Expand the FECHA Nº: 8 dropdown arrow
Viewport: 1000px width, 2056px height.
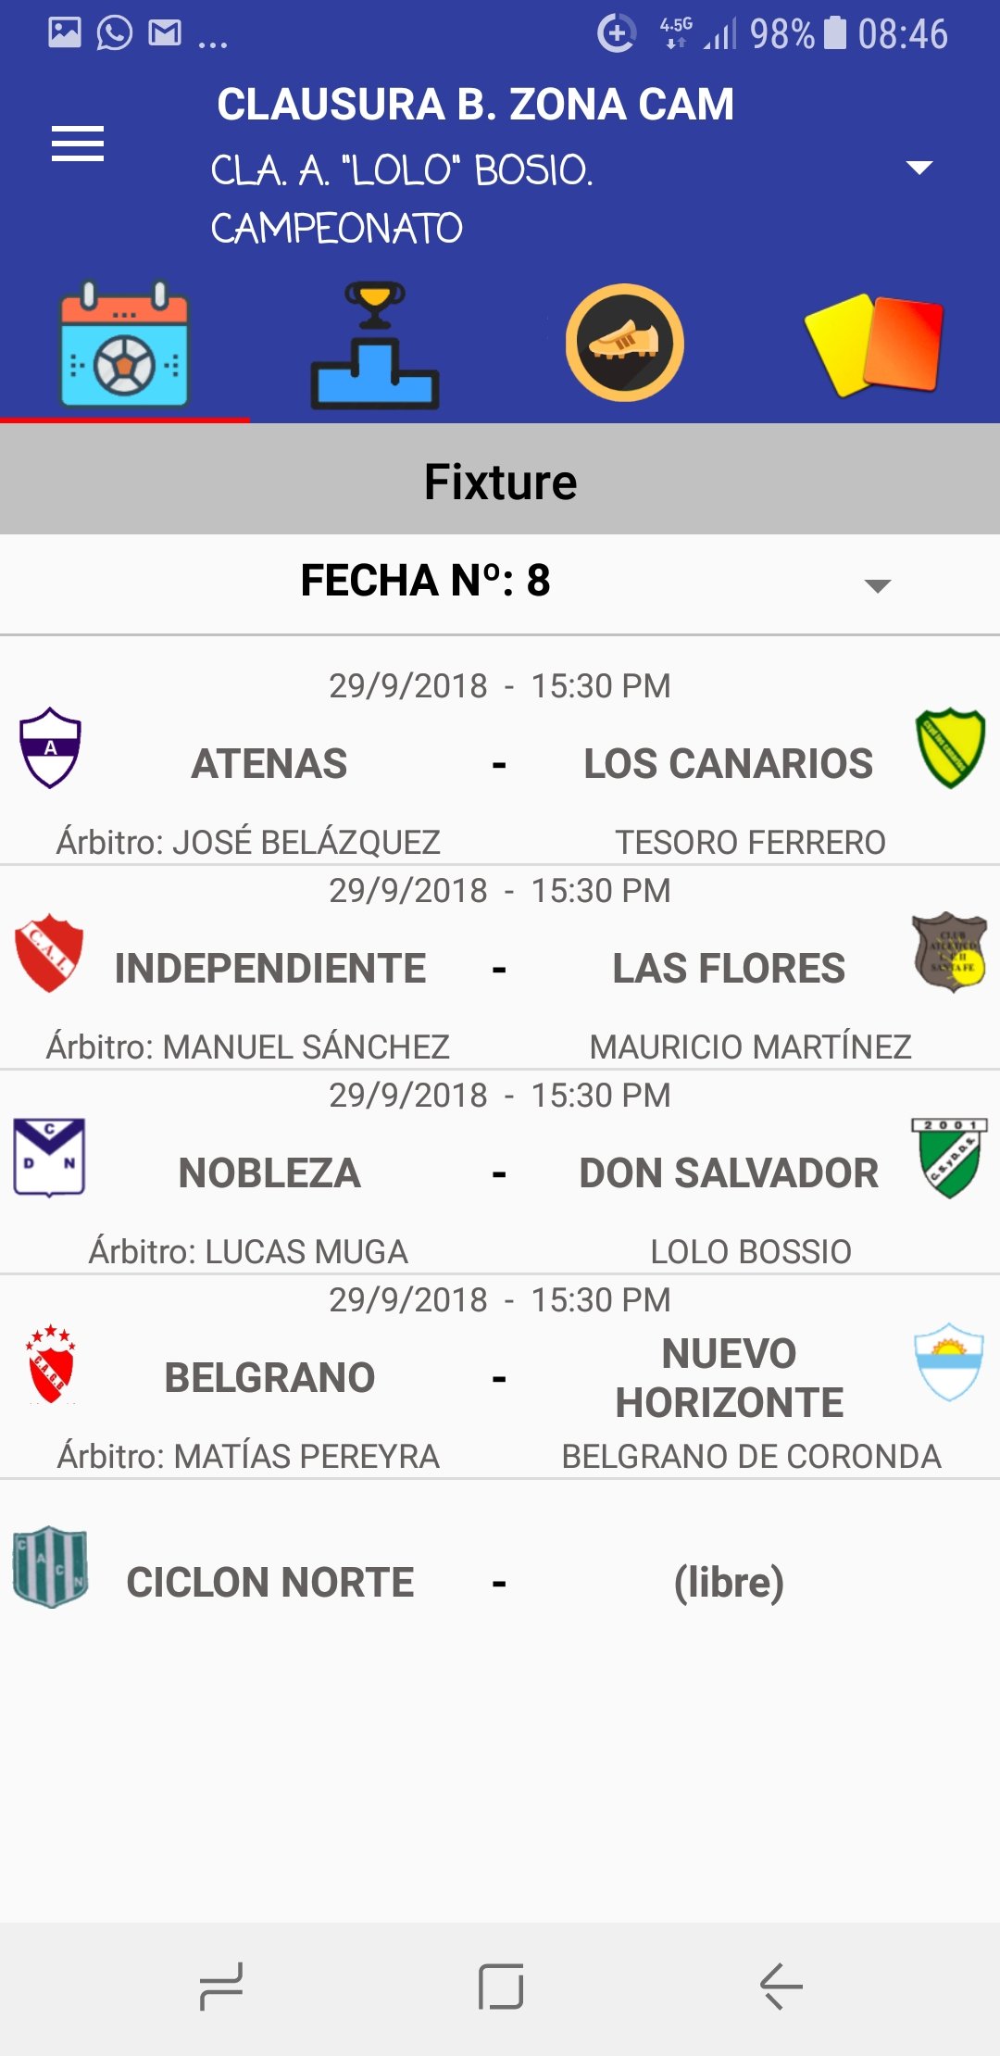pos(877,585)
